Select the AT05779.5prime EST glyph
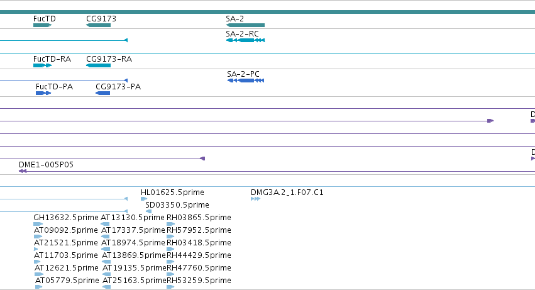Screen dimensions: 535x290 point(38,287)
